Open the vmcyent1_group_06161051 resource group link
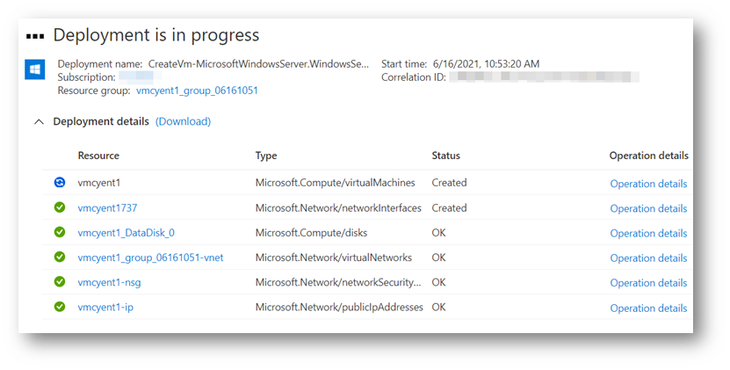730x370 pixels. (x=197, y=91)
